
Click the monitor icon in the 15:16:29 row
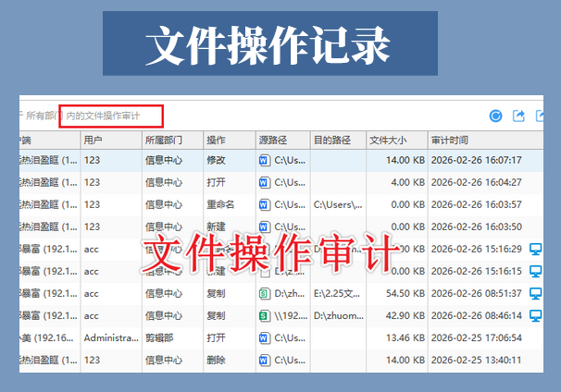coord(536,249)
